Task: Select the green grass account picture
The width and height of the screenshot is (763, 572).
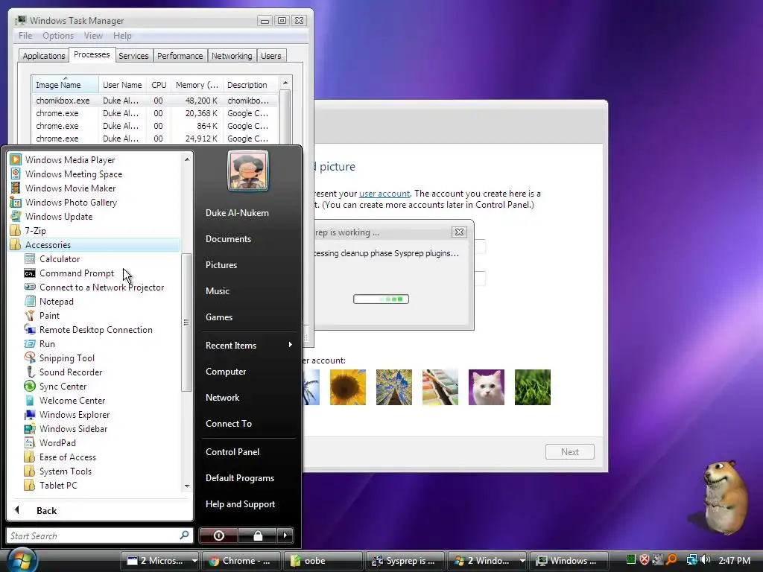Action: point(532,387)
